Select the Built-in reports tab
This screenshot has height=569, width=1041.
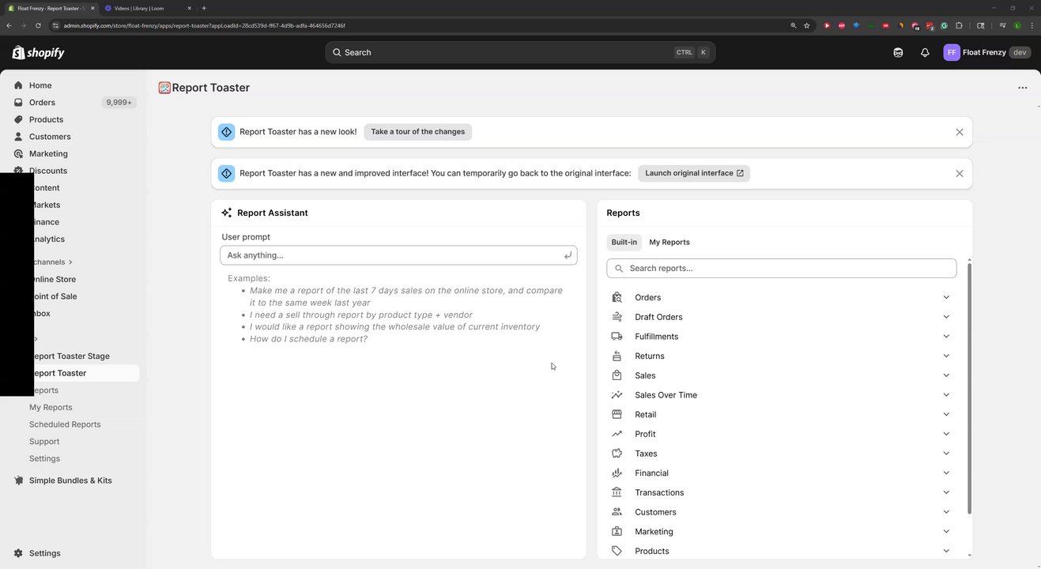click(624, 243)
